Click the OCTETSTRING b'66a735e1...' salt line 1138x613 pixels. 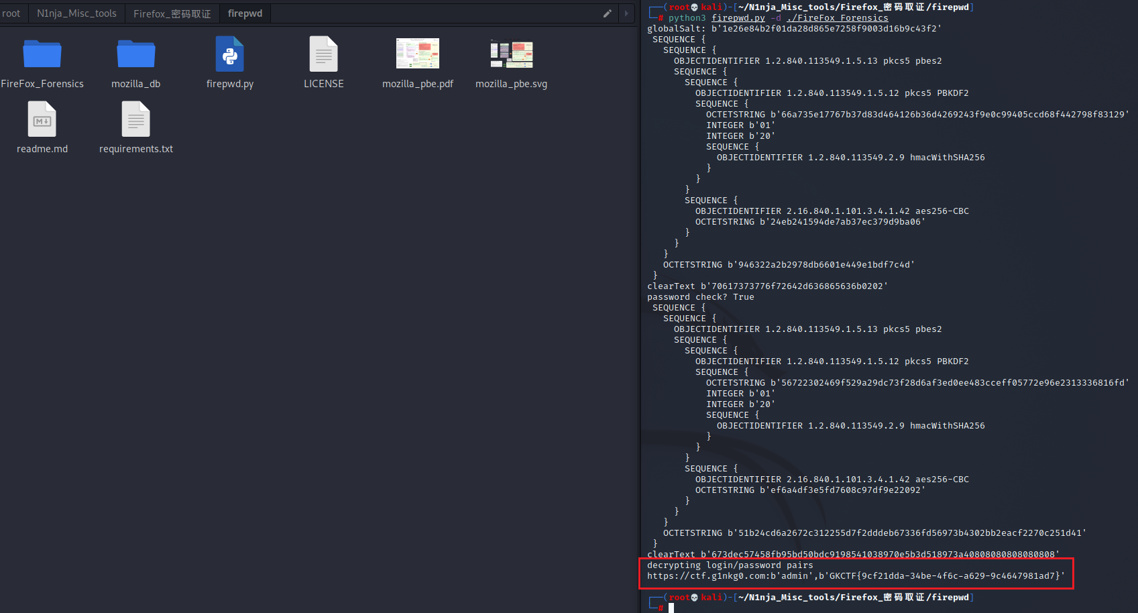917,115
